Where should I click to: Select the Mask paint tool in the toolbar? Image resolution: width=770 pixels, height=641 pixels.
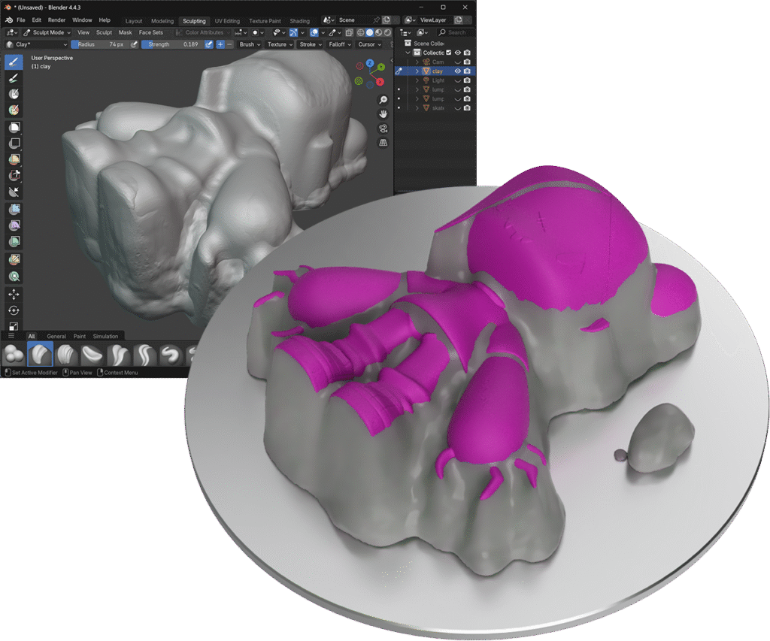(x=14, y=94)
